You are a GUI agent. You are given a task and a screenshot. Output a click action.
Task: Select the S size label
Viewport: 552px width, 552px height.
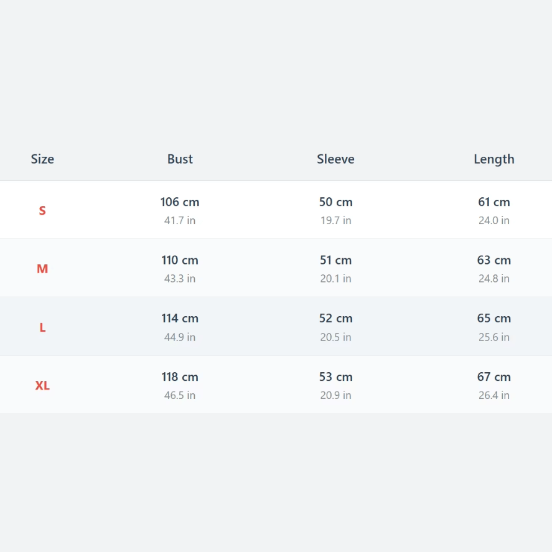[x=42, y=210]
